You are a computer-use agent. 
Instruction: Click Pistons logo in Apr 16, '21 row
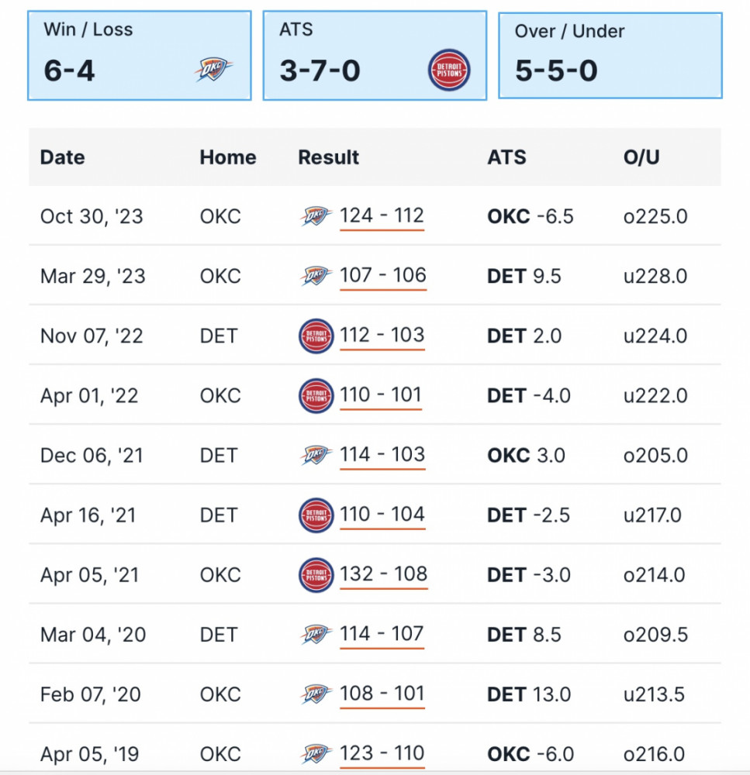coord(316,515)
